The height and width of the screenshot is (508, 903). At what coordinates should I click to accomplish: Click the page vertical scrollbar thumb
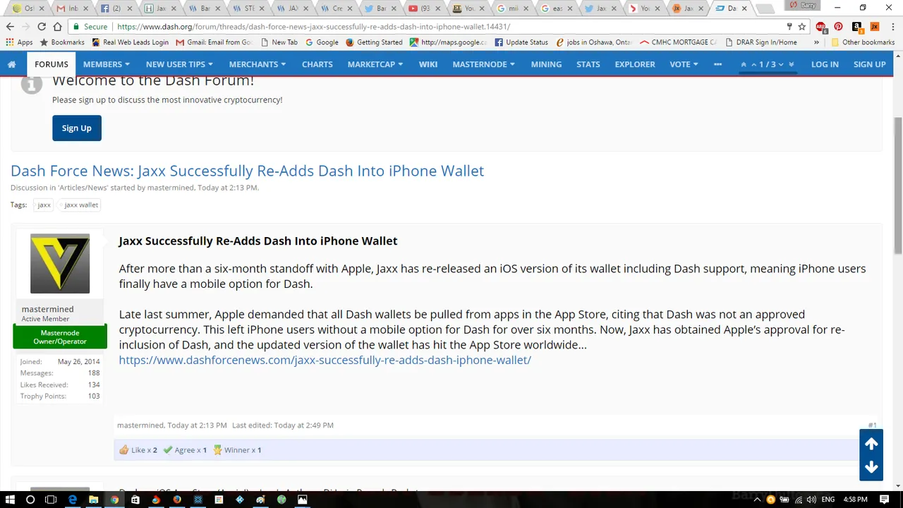[897, 185]
